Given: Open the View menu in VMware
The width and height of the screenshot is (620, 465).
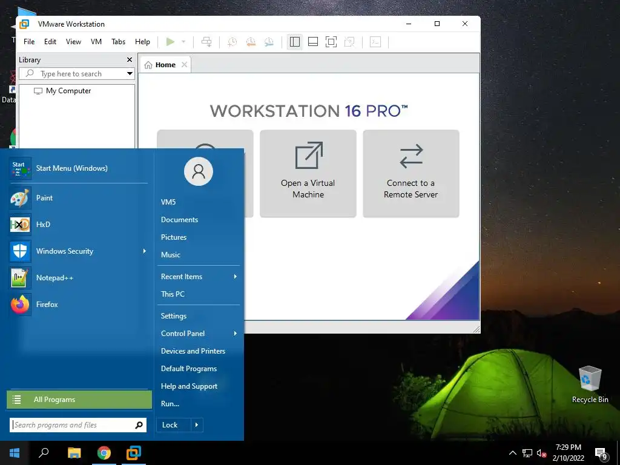Looking at the screenshot, I should (73, 42).
